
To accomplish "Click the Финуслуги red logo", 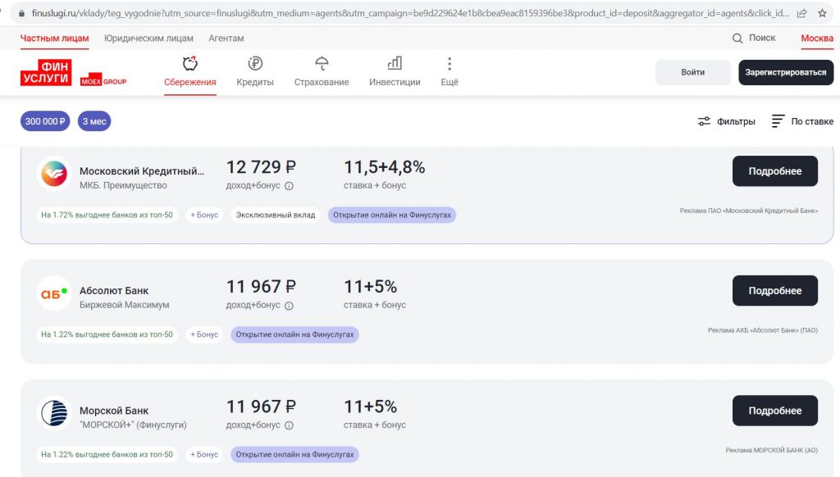I will 46,72.
